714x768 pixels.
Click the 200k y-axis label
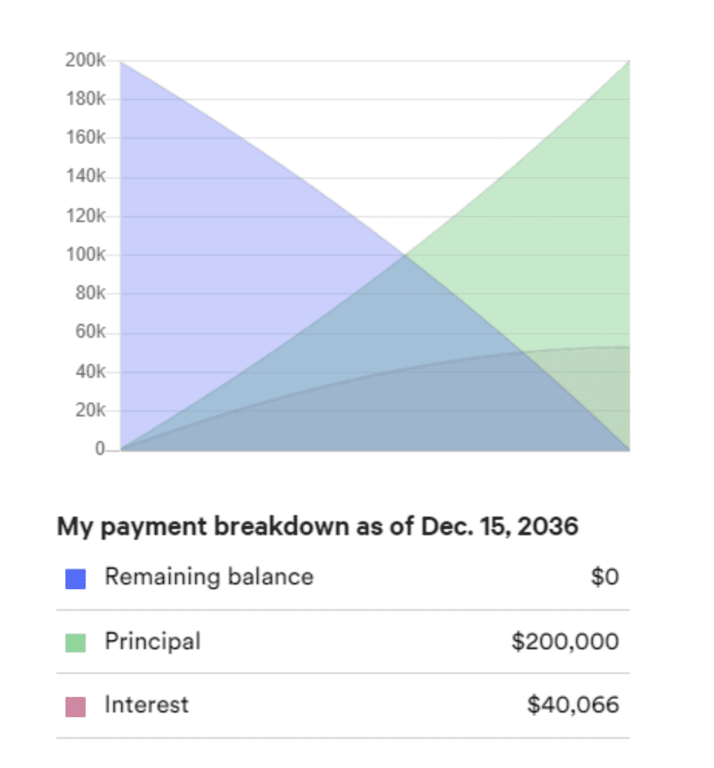tap(86, 59)
